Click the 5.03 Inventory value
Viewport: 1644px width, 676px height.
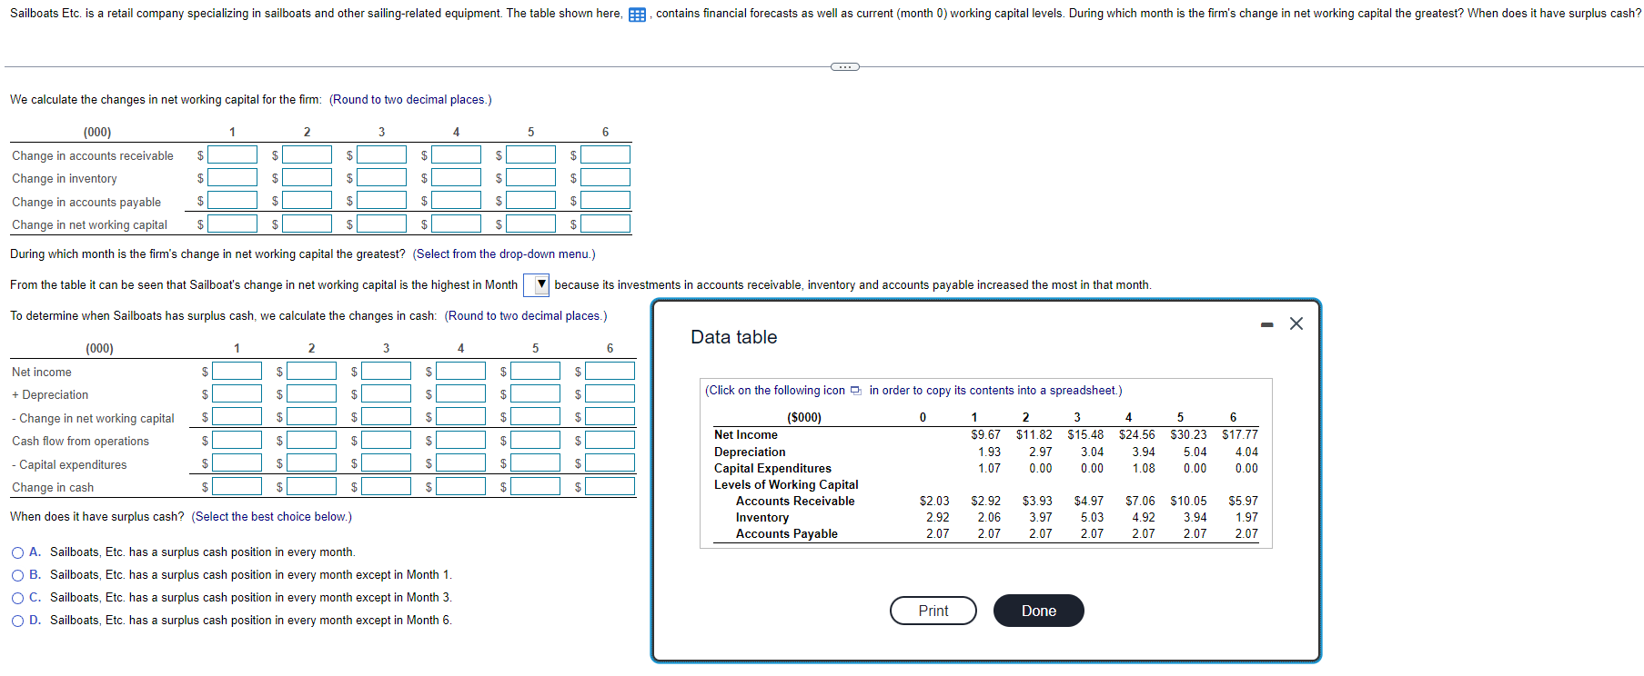pyautogui.click(x=1092, y=518)
